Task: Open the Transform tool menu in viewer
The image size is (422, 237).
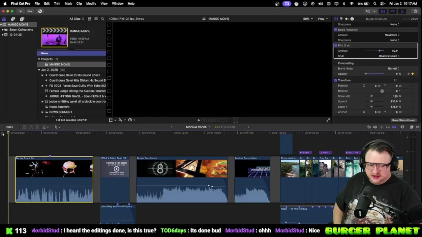Action: (112, 120)
